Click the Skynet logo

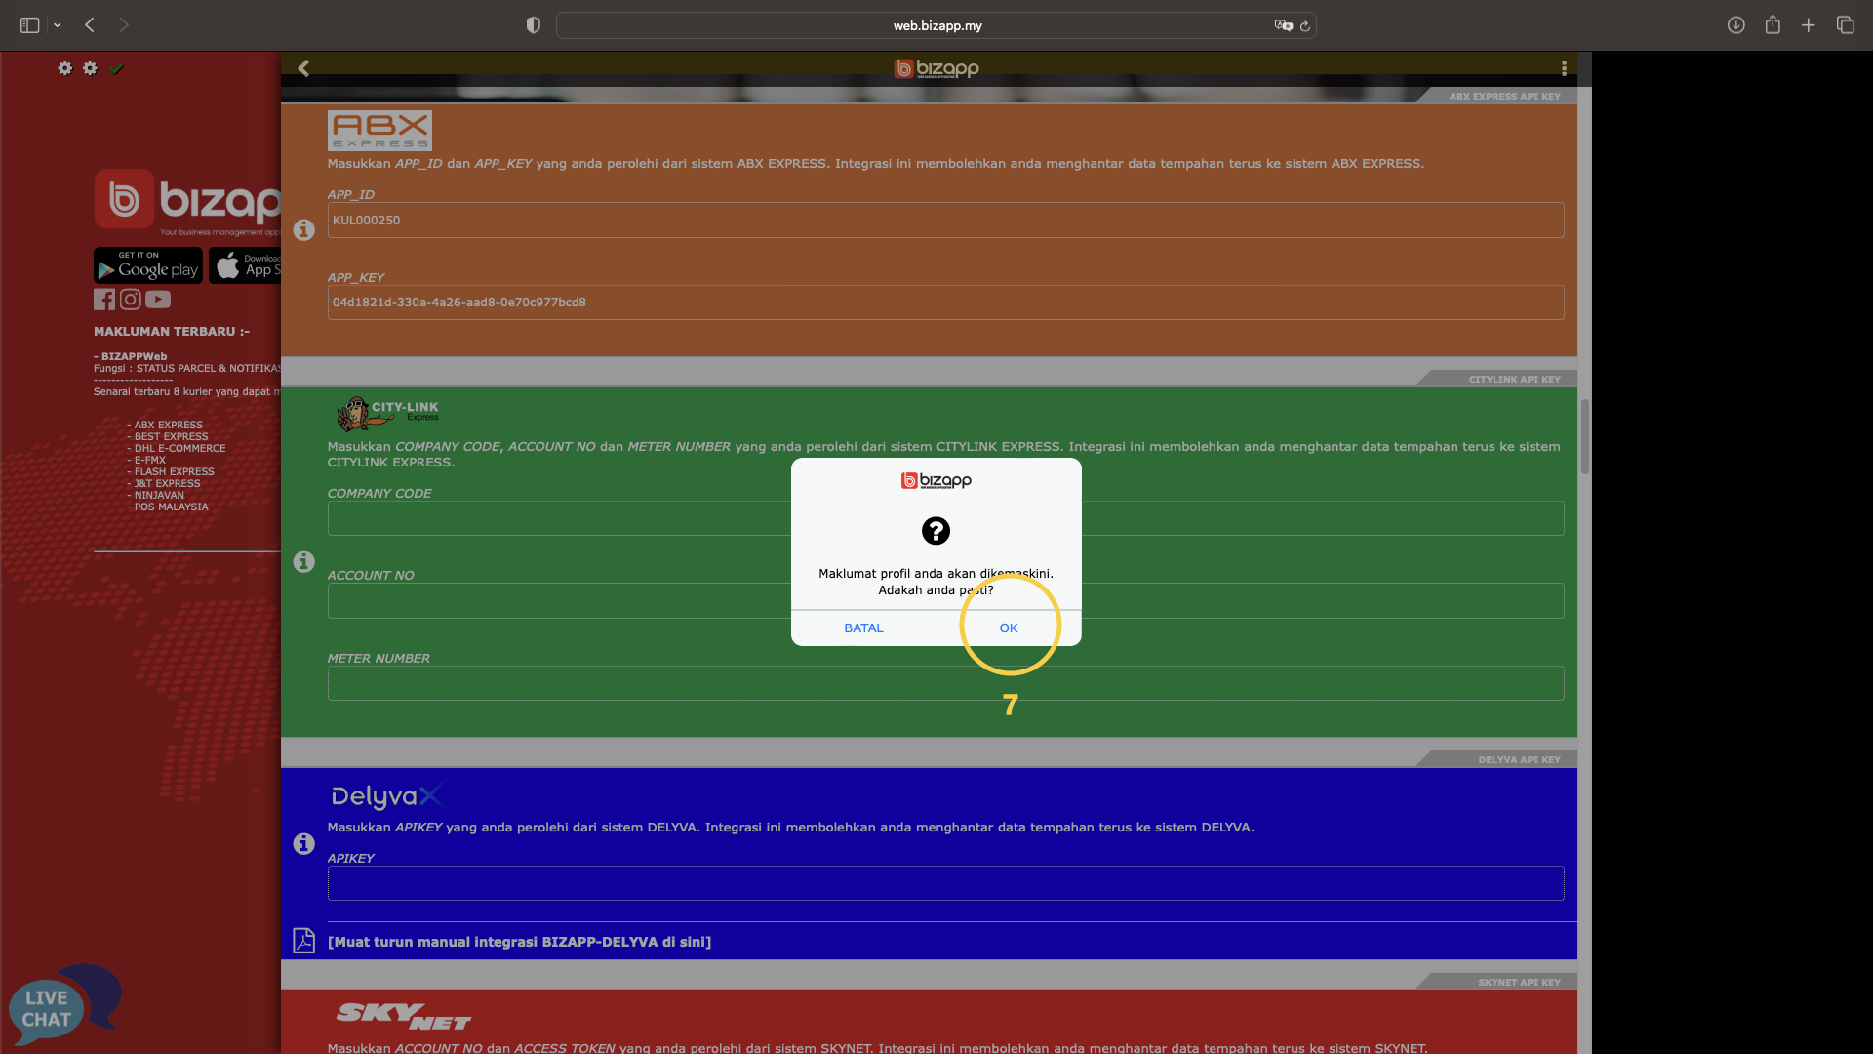(x=403, y=1016)
